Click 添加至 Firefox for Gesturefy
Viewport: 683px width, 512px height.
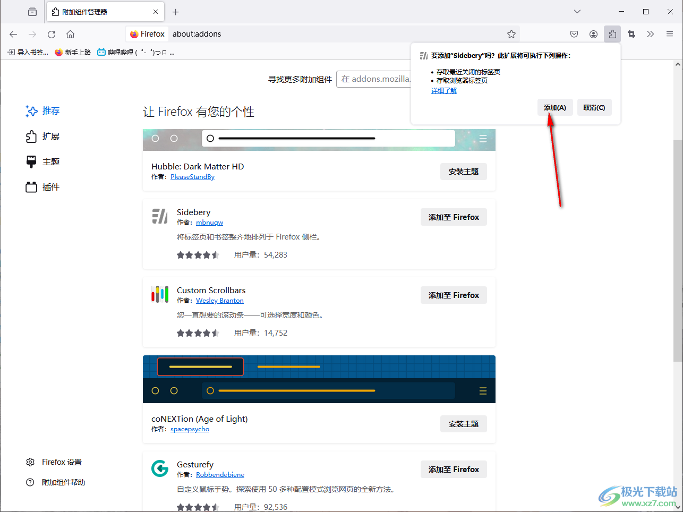point(454,470)
